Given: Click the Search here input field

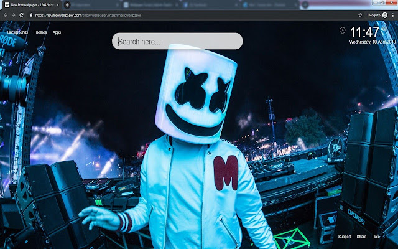Looking at the screenshot, I should pos(177,41).
